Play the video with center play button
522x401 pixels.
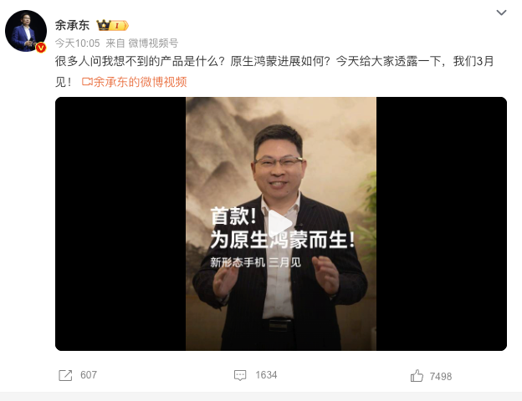point(279,223)
